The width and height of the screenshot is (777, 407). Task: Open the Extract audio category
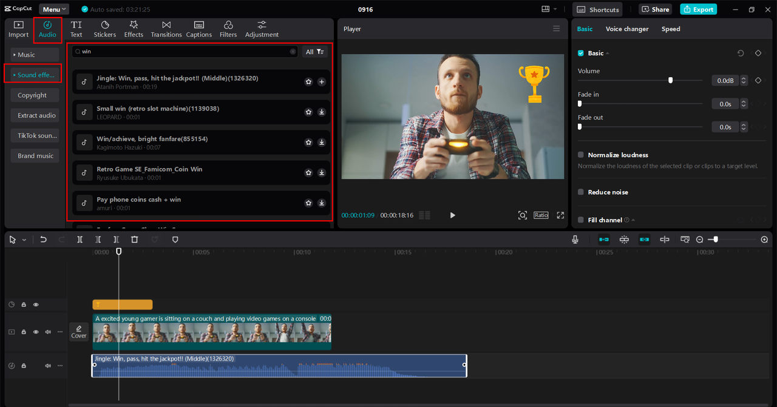pyautogui.click(x=35, y=115)
